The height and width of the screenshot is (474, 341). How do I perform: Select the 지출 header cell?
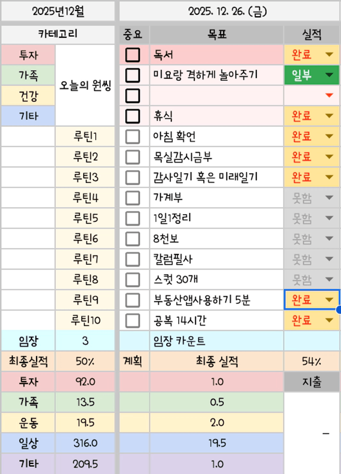(312, 382)
